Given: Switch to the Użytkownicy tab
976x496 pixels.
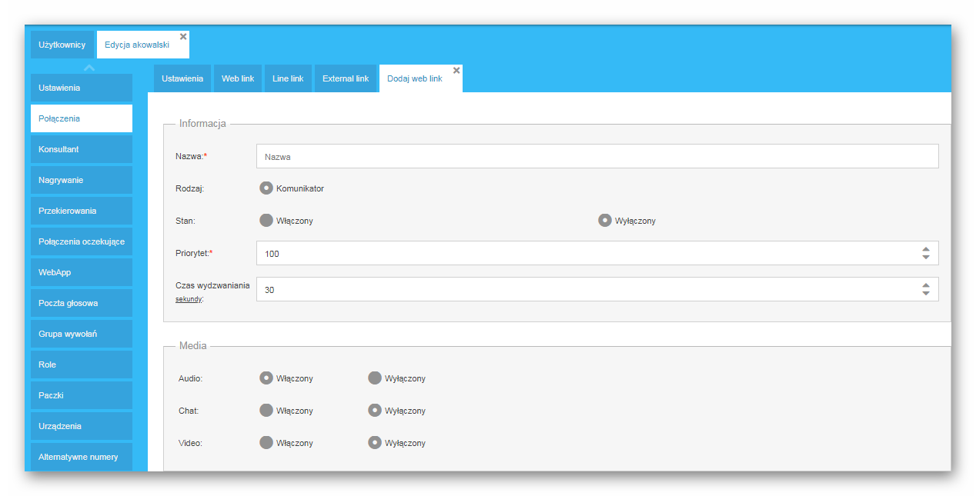Looking at the screenshot, I should [62, 45].
